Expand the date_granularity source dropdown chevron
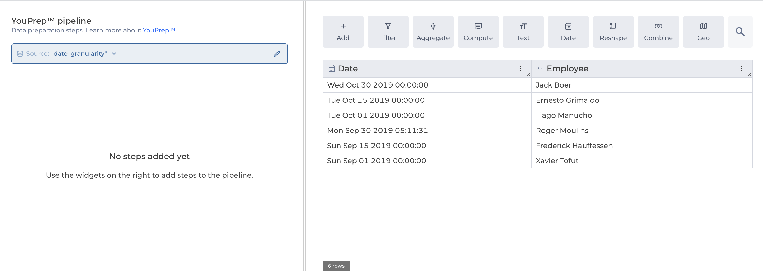 [x=114, y=54]
